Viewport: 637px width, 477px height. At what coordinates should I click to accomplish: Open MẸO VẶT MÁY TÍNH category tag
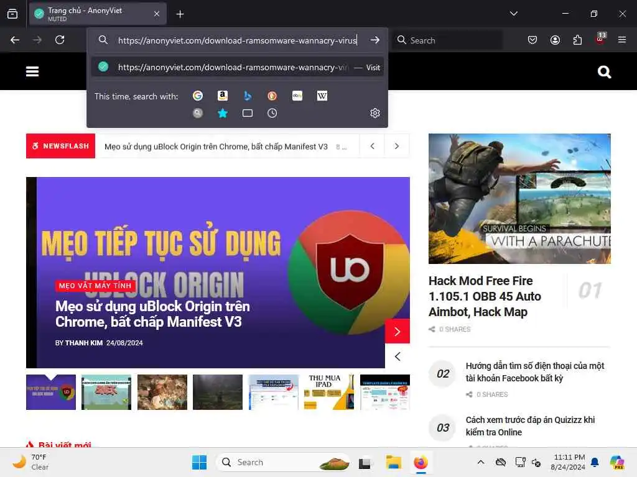coord(95,286)
